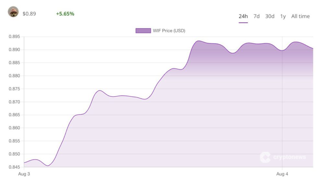Click the Aug 3 x-axis label
This screenshot has height=181, width=332.
point(24,174)
